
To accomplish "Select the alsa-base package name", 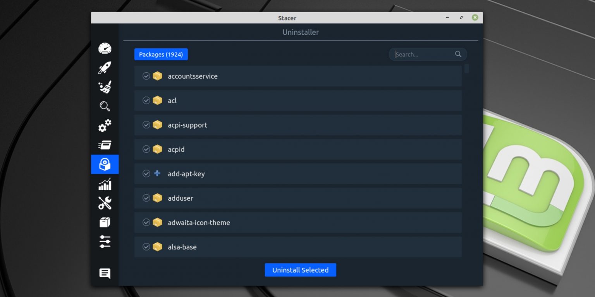I will (x=182, y=247).
